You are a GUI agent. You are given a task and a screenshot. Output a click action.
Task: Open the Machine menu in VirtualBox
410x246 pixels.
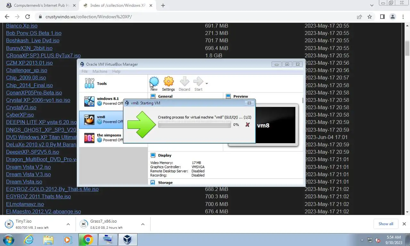[x=100, y=71]
